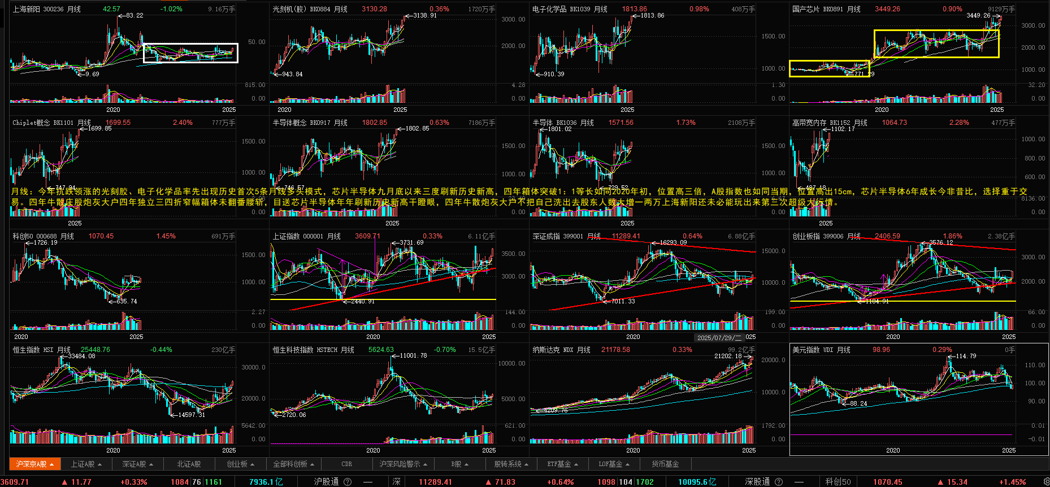Click 恒生指数 value 25448.76
1050x487 pixels.
click(x=96, y=350)
